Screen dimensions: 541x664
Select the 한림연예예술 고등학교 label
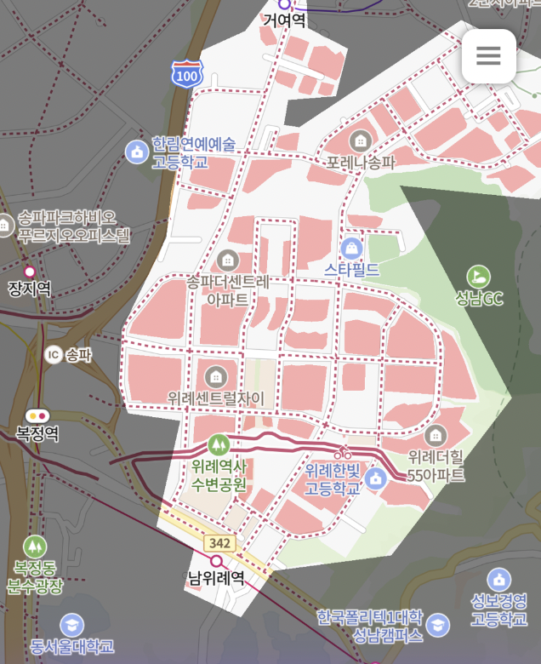pos(194,153)
